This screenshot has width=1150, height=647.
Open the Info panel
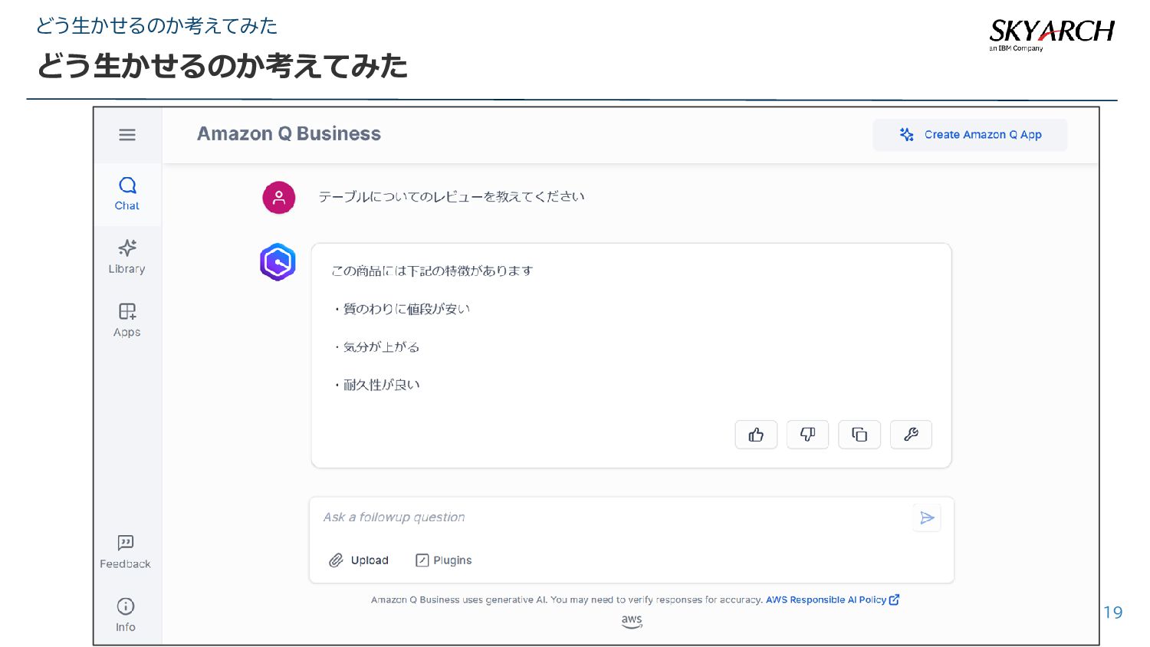(126, 615)
